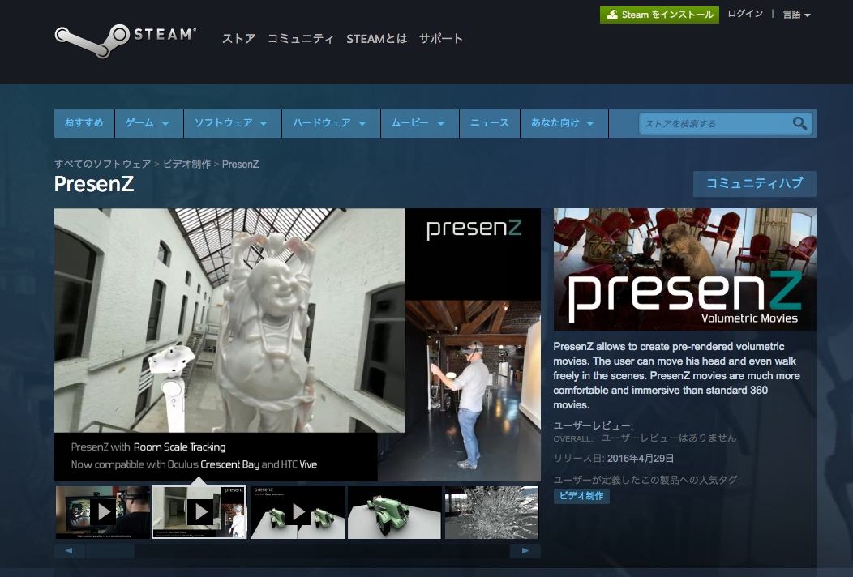This screenshot has height=577, width=853.
Task: Click the right arrow of the thumbnail carousel
Action: pos(525,550)
